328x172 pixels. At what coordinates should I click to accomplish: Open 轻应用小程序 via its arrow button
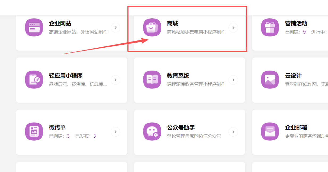[115, 80]
